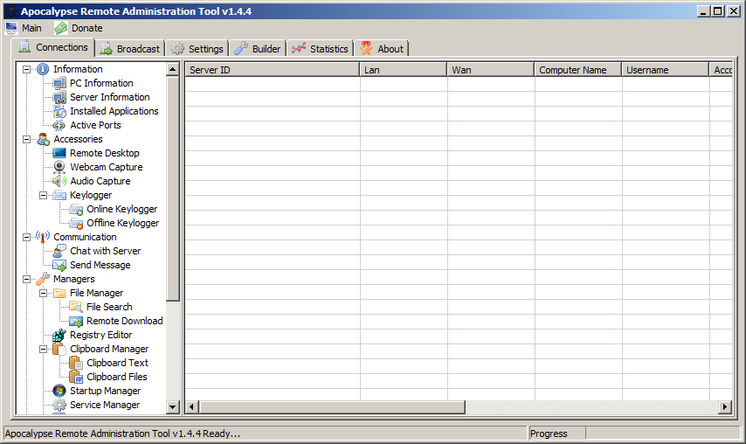Select the Remote Desktop icon

(x=59, y=153)
